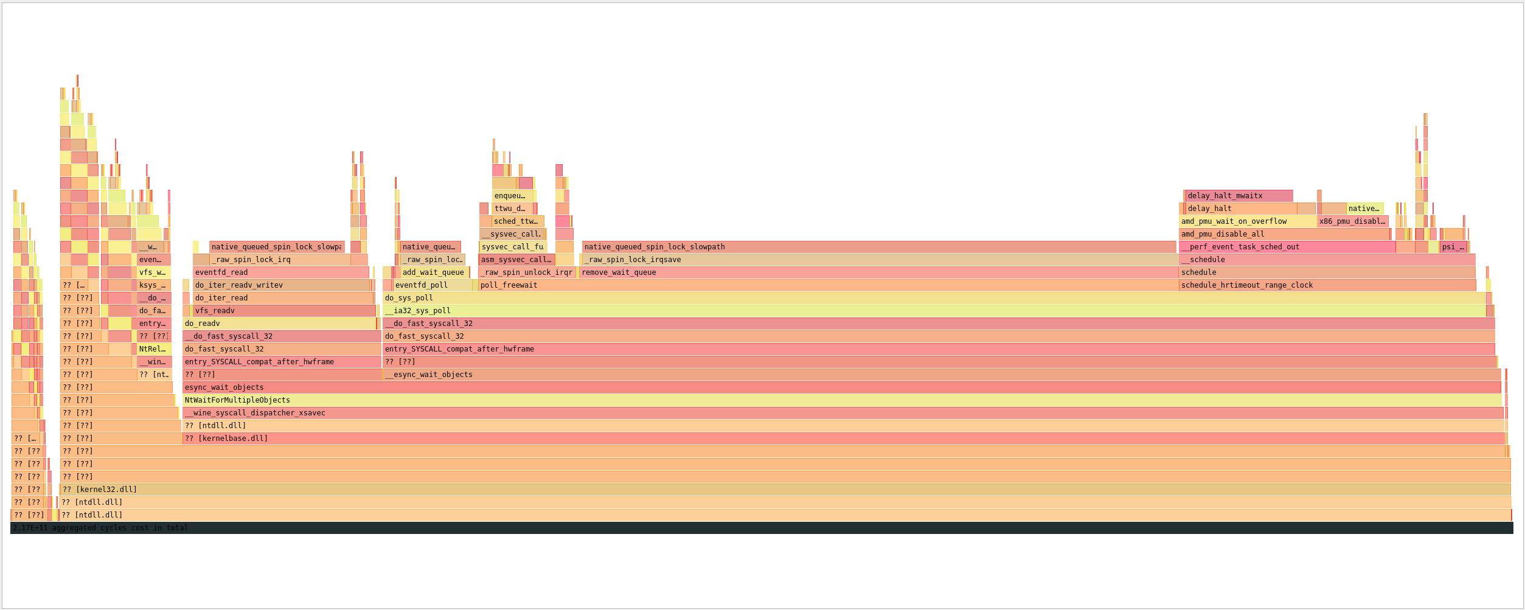Select the ksys_… frame
Image resolution: width=1525 pixels, height=610 pixels.
pos(153,285)
